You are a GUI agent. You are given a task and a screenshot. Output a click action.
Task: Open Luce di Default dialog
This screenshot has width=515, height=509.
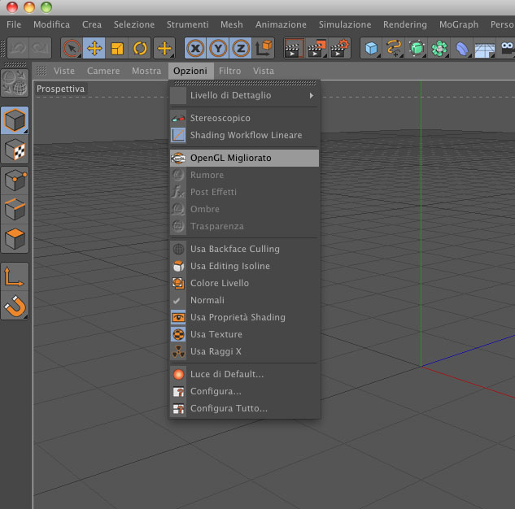point(244,375)
